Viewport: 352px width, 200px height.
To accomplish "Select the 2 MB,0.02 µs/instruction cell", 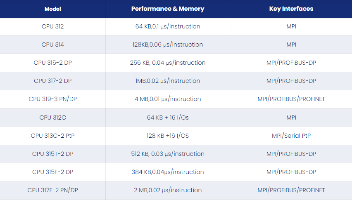I will (x=168, y=190).
